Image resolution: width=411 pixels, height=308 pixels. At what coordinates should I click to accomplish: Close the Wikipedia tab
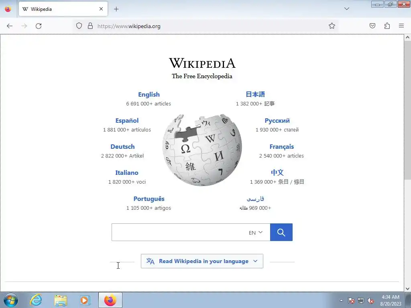[x=101, y=9]
